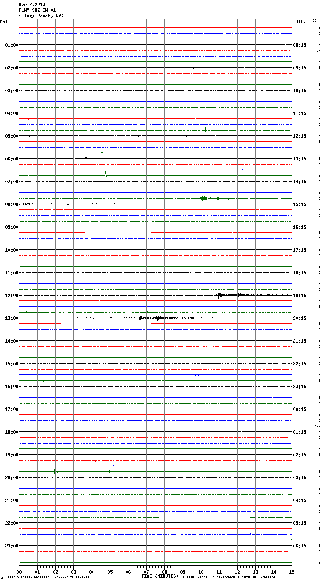Click minute "00" on the bottom axis
Image resolution: width=322 pixels, height=582 pixels.
[19, 572]
